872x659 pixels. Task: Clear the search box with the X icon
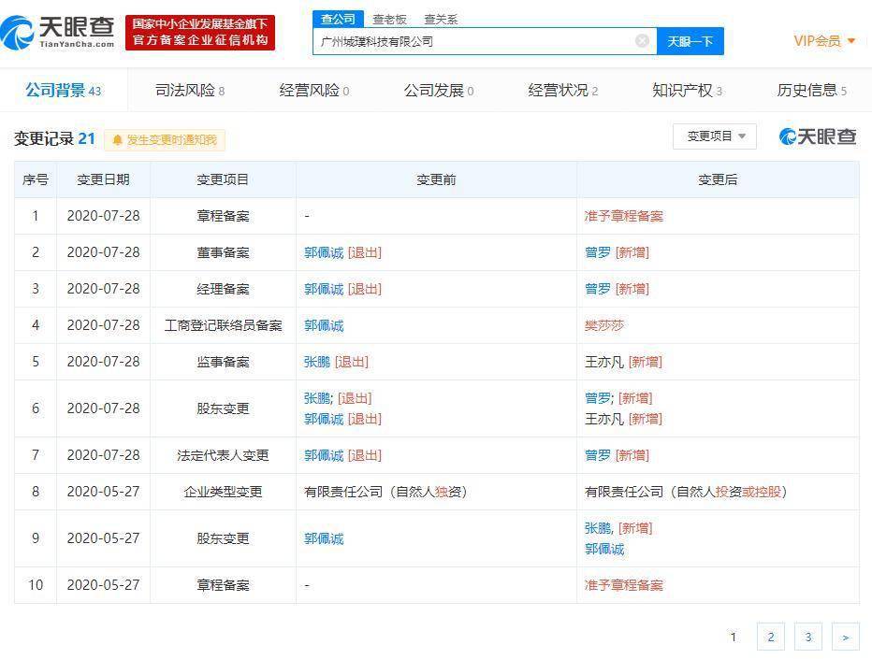click(x=642, y=41)
